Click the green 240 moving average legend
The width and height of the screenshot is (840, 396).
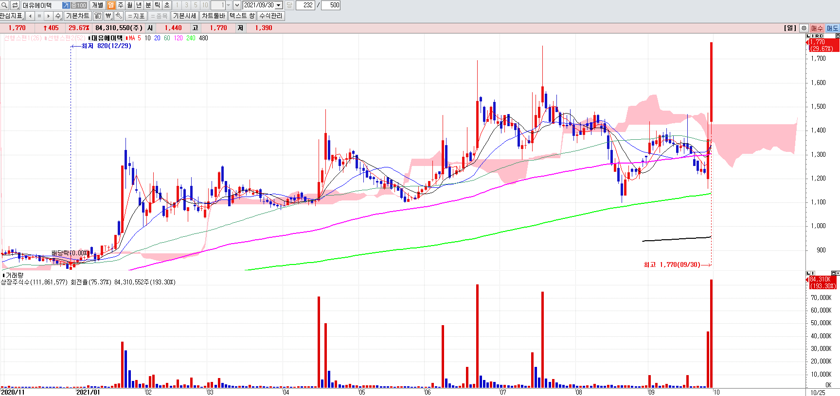pos(191,38)
